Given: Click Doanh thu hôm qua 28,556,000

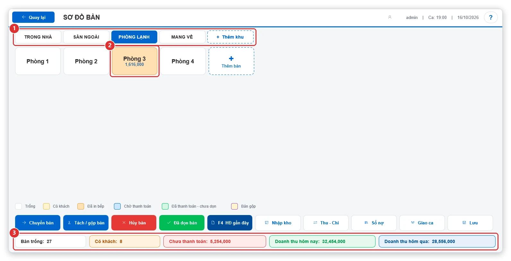Looking at the screenshot, I should (x=437, y=241).
